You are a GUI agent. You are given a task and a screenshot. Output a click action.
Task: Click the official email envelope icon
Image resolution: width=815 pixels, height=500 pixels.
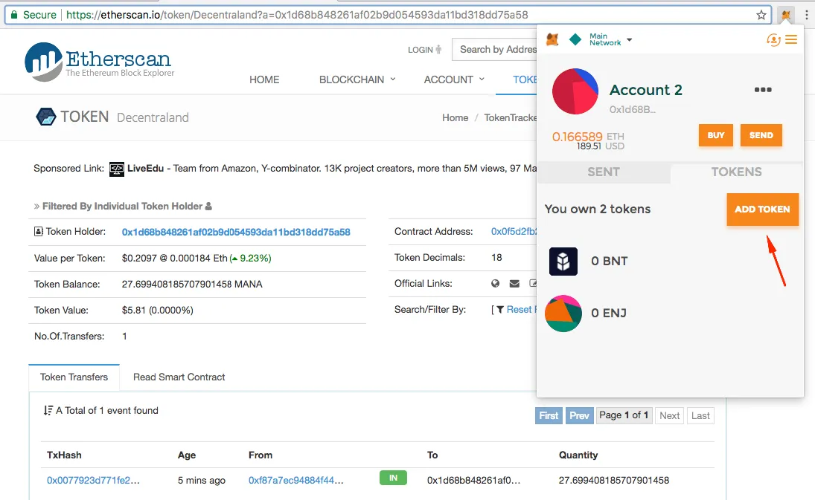(514, 284)
